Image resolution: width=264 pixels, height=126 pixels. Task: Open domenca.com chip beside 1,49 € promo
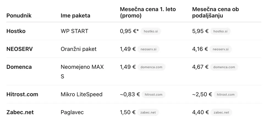152,67
